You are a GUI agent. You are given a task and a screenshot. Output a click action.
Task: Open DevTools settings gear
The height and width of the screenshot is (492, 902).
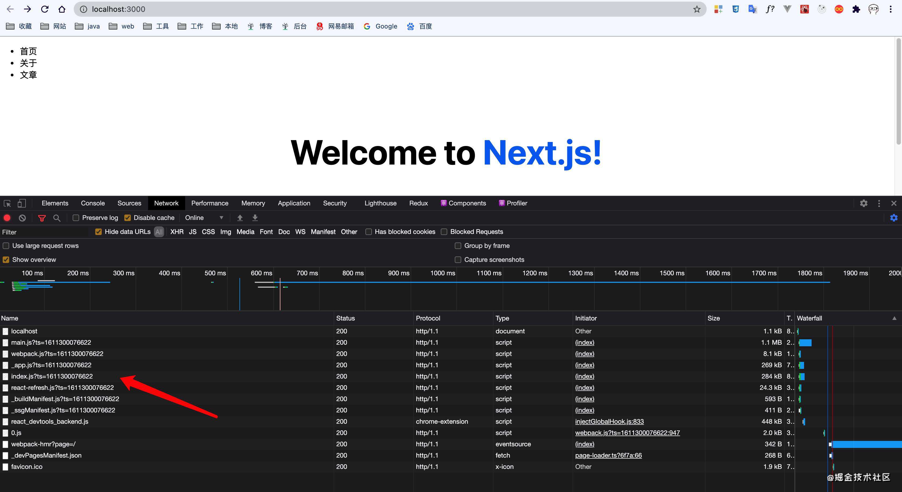click(864, 203)
